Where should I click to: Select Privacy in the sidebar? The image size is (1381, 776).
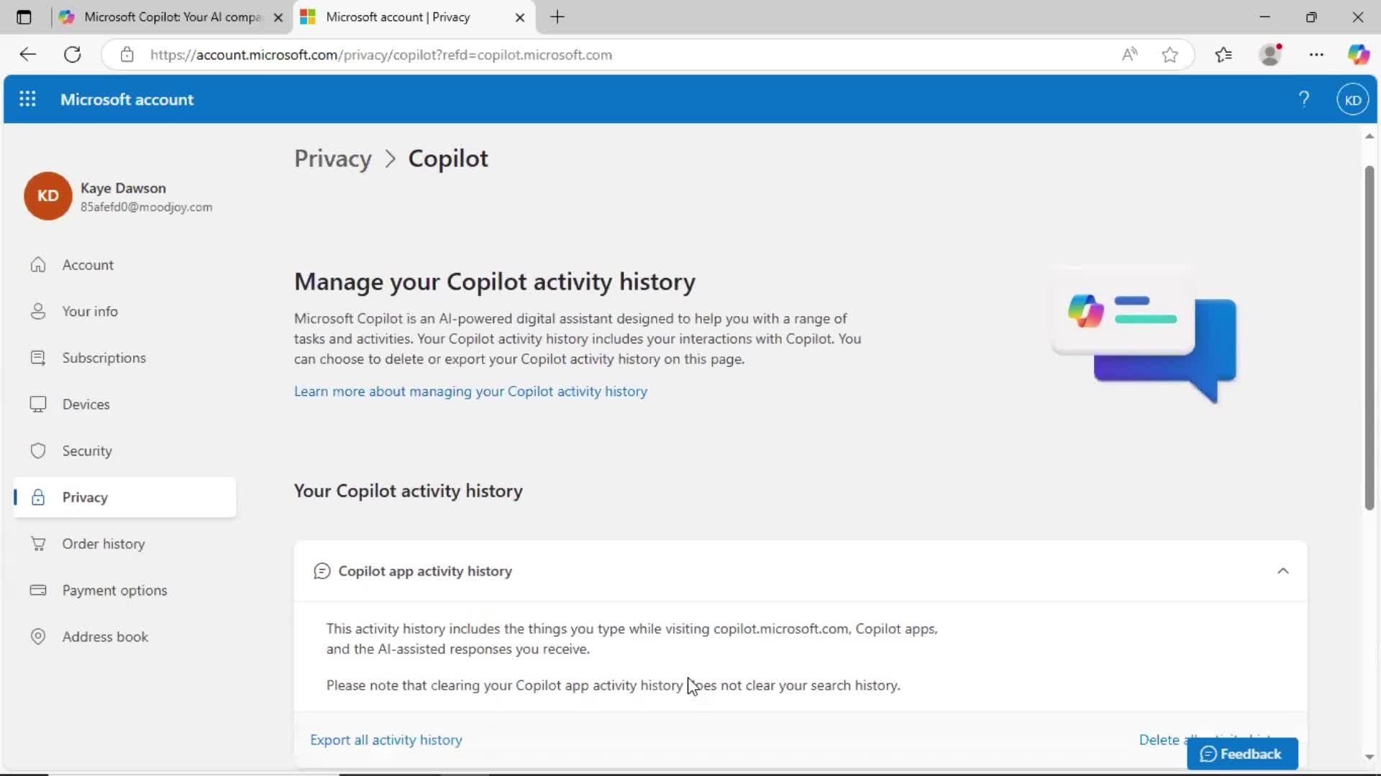[125, 497]
